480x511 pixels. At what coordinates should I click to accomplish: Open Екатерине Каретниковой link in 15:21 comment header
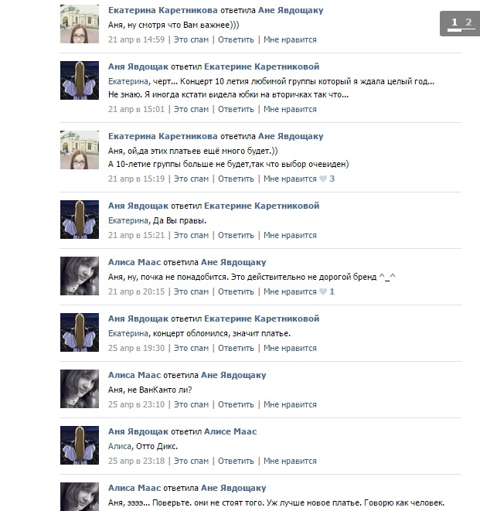click(262, 206)
